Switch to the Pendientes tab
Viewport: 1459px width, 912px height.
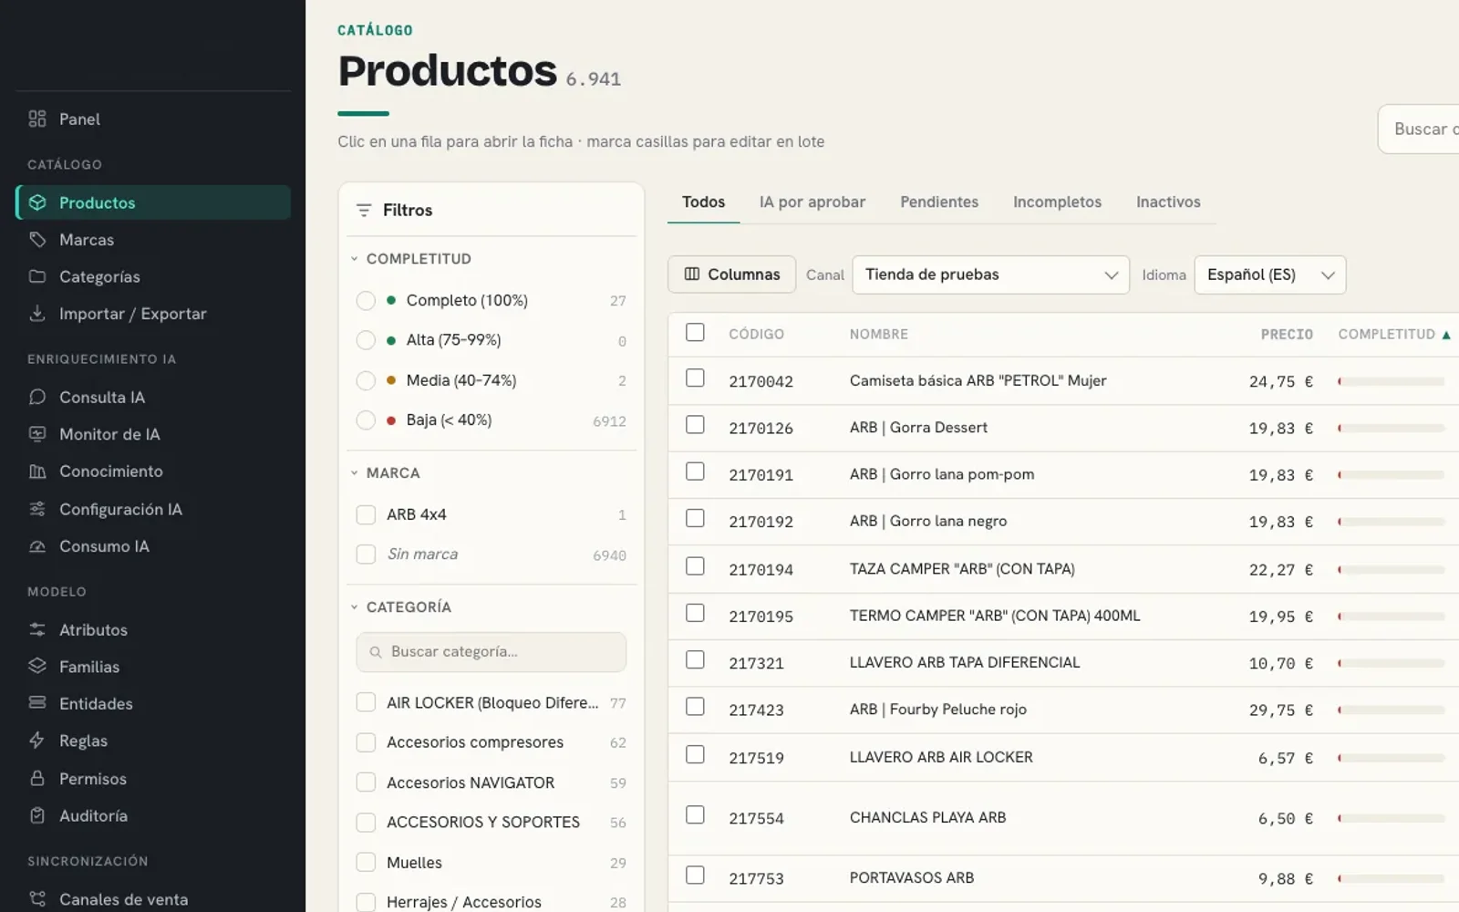(x=939, y=202)
